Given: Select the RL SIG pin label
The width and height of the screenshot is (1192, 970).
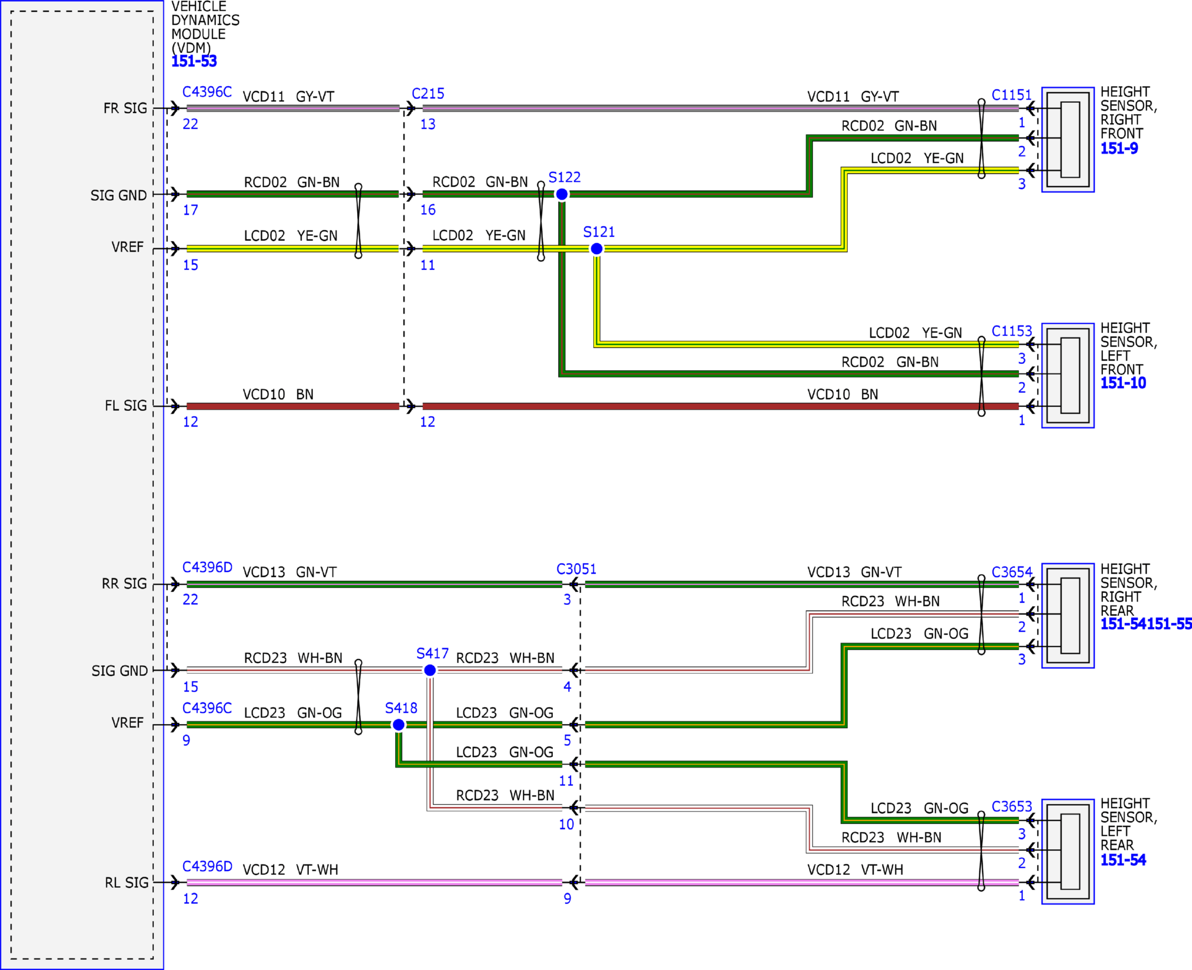Looking at the screenshot, I should click(127, 883).
